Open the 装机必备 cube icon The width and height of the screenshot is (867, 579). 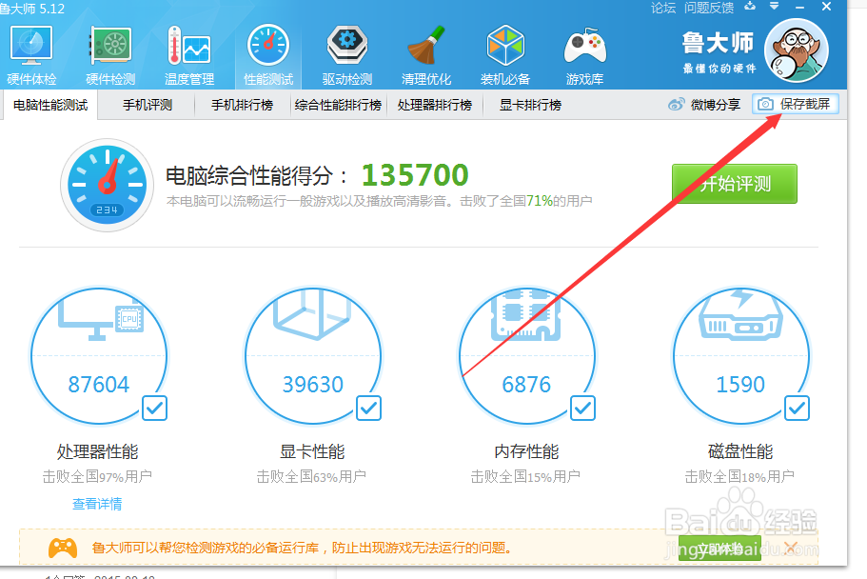[505, 55]
